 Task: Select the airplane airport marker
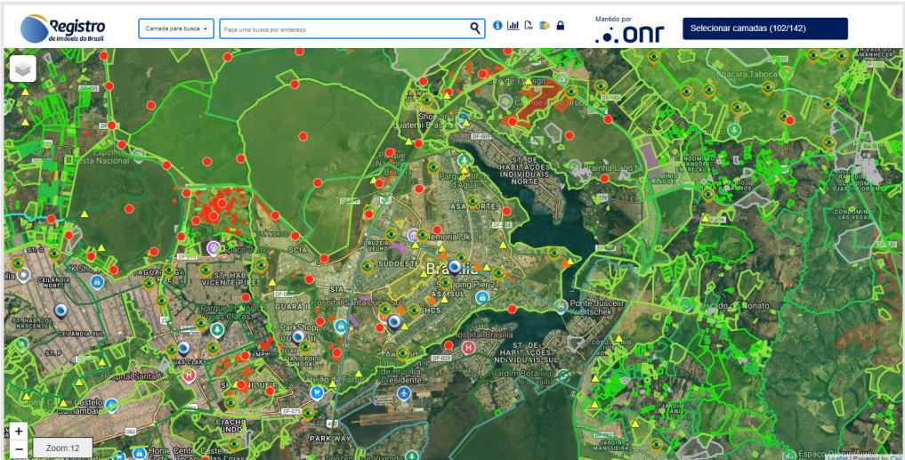[x=405, y=393]
